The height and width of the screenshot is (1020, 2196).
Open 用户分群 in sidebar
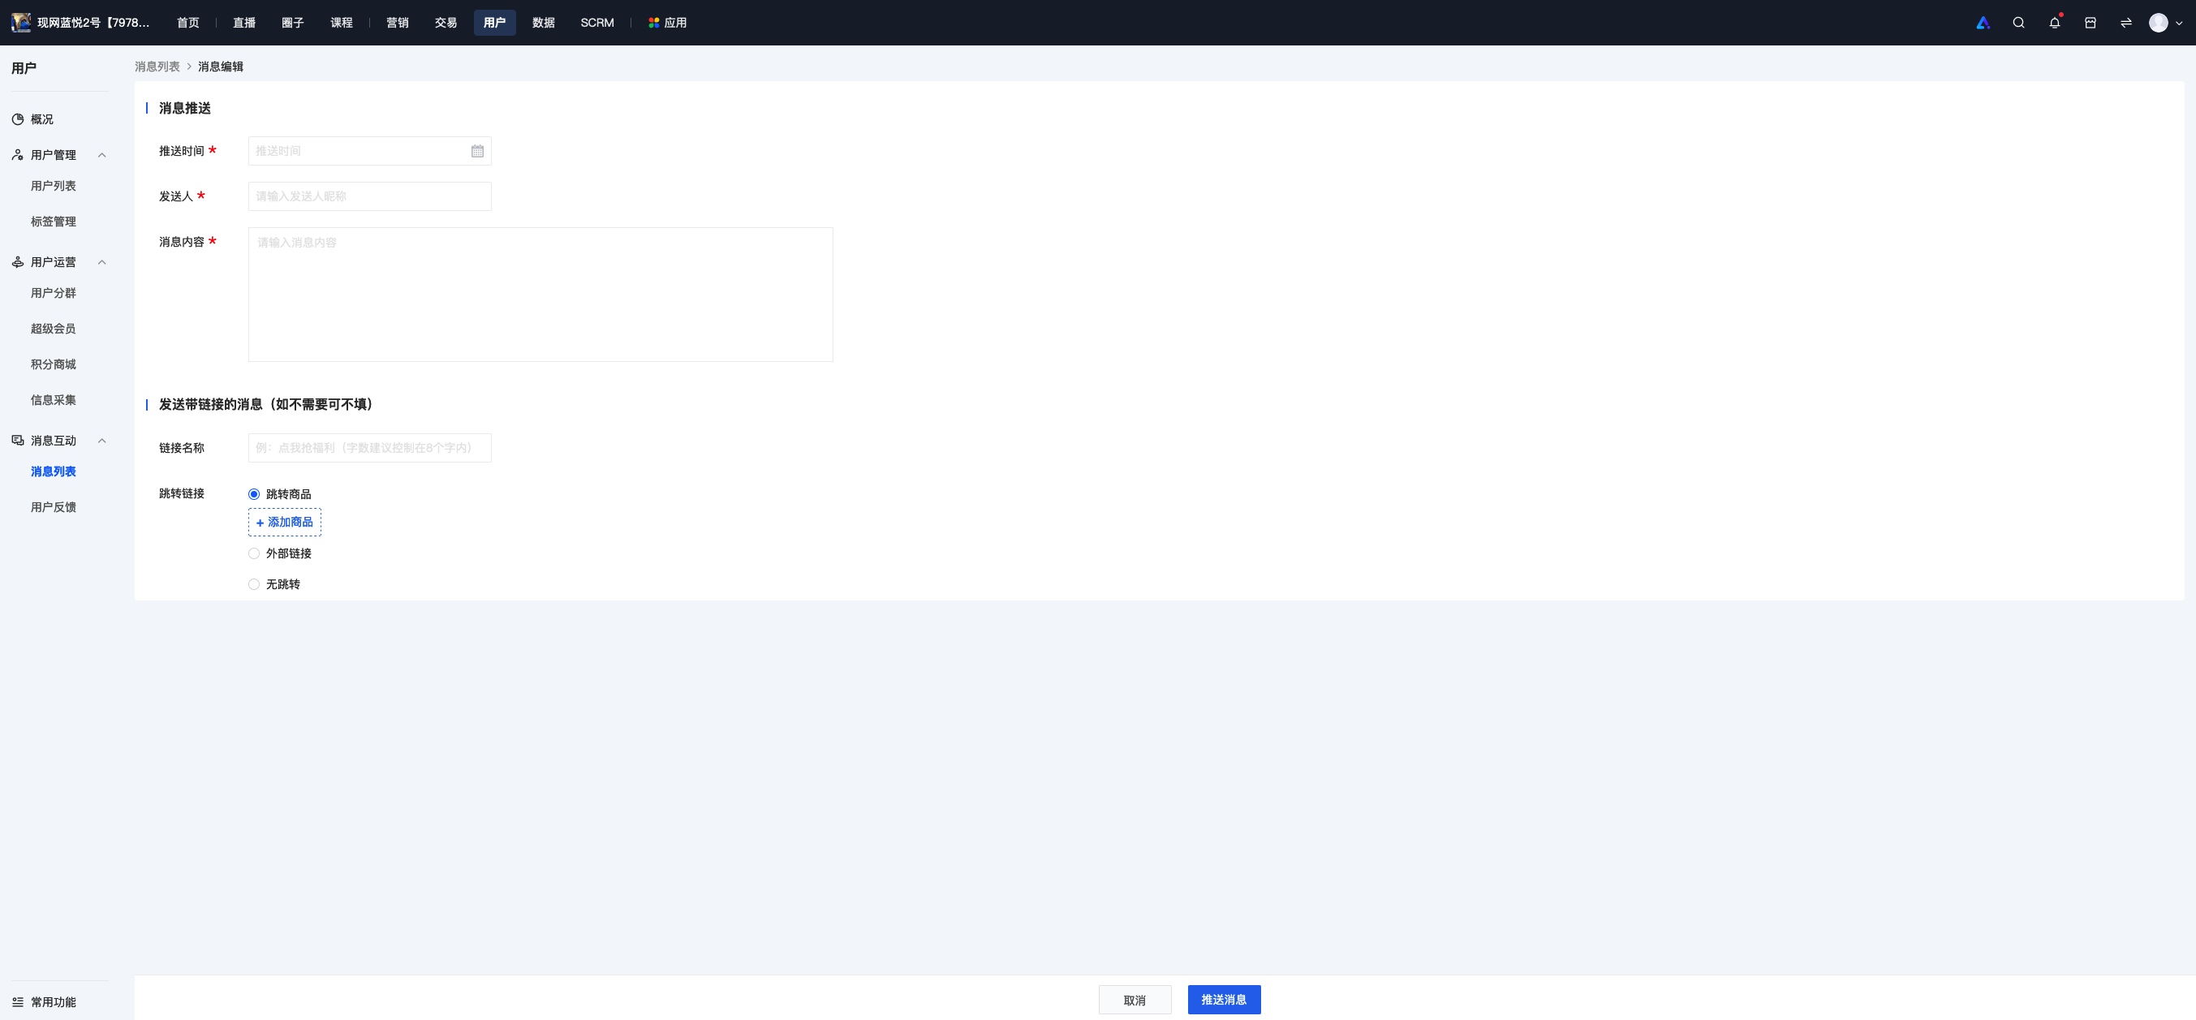[x=54, y=293]
